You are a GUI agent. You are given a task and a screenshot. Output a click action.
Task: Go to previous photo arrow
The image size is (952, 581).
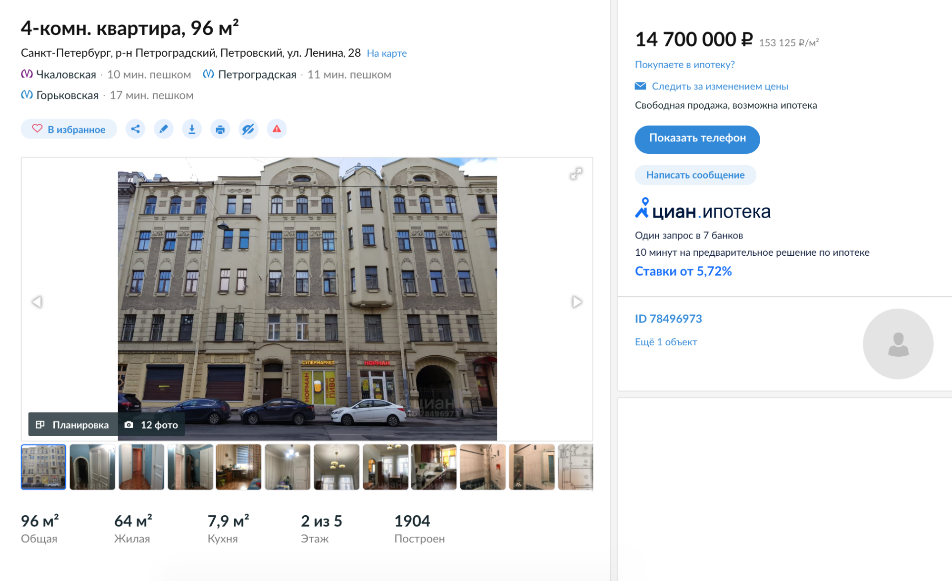pos(37,302)
